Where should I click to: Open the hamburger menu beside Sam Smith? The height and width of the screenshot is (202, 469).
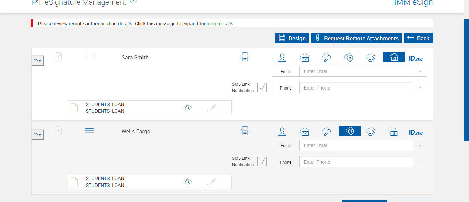pos(89,57)
